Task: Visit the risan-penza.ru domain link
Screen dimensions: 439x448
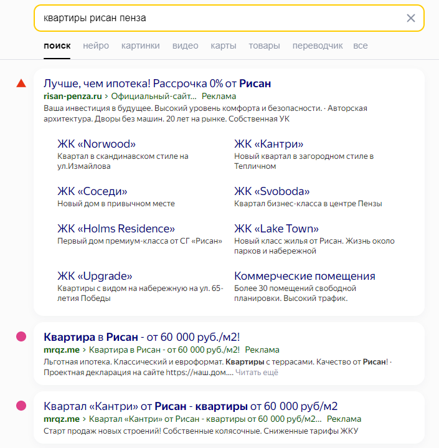Action: 73,97
